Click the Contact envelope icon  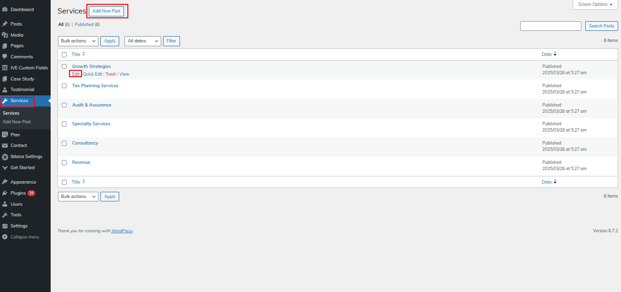(5, 146)
